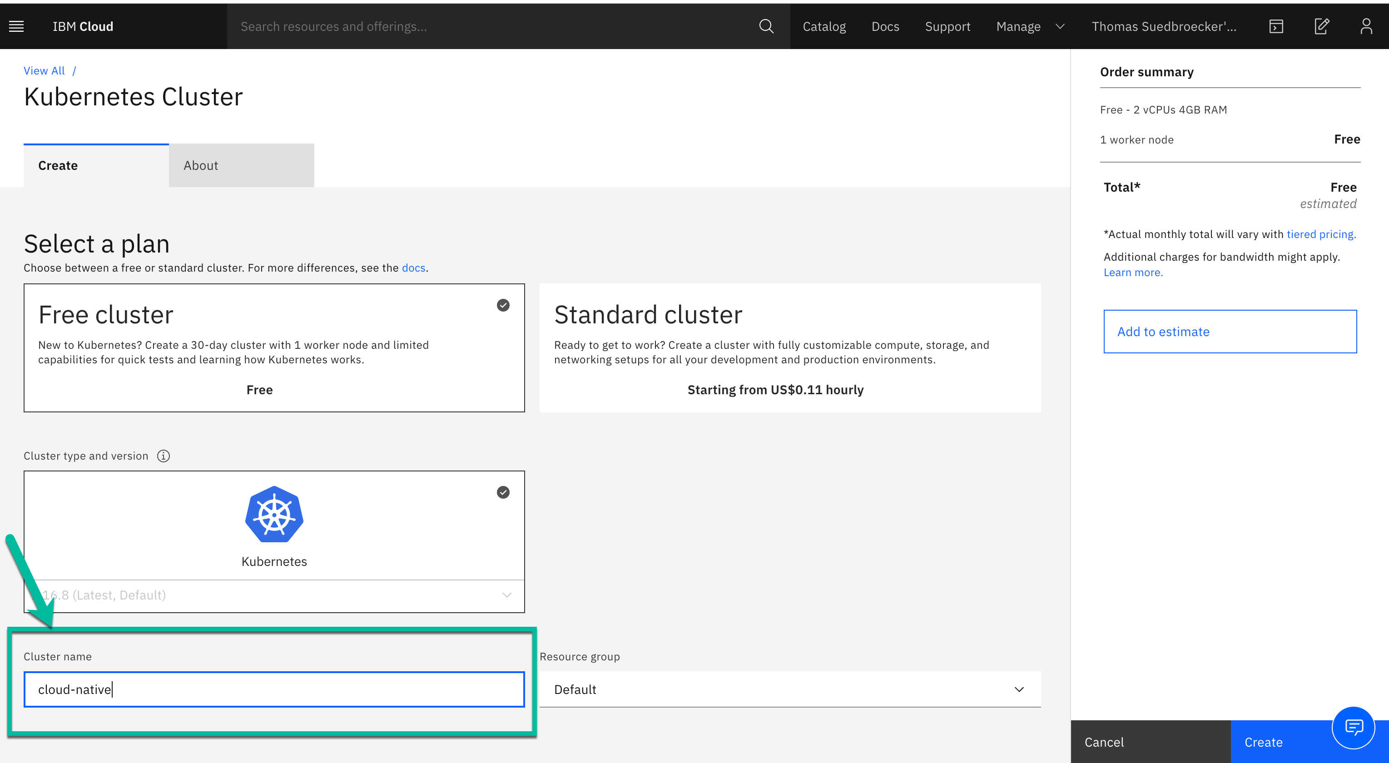Click the Add to estimate button

tap(1230, 332)
